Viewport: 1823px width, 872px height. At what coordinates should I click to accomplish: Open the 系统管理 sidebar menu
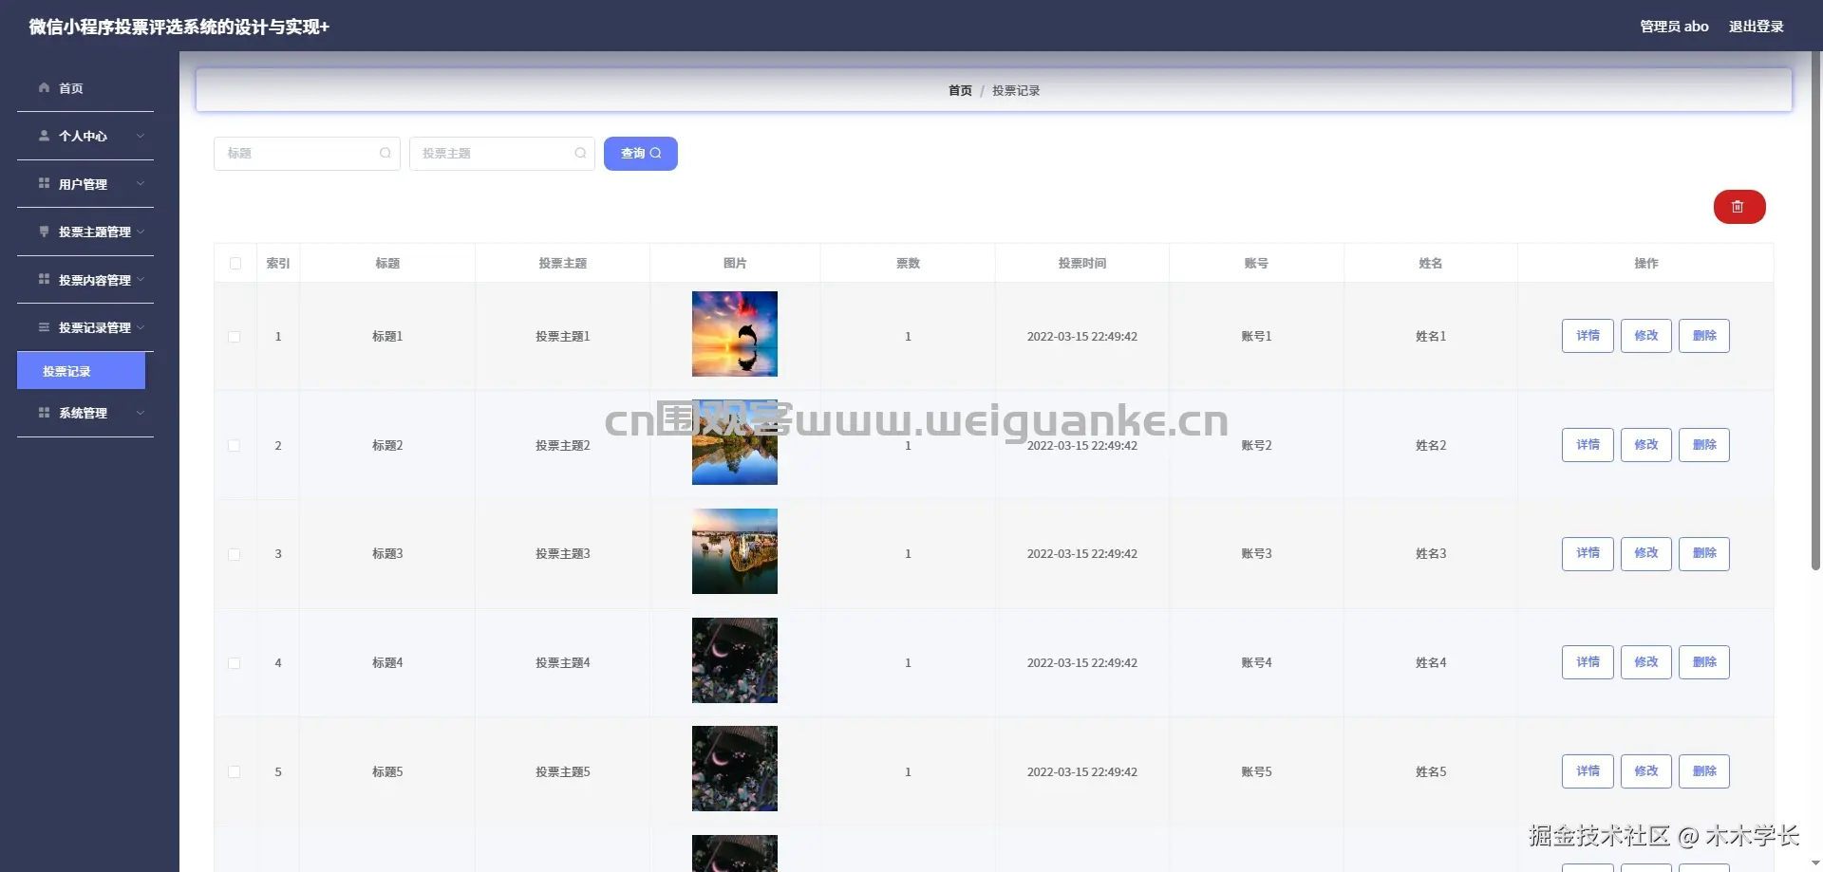click(85, 413)
